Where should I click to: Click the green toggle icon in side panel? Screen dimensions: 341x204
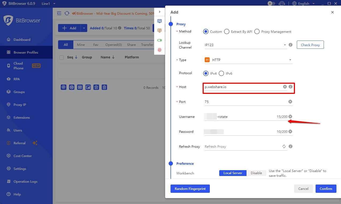pyautogui.click(x=160, y=40)
